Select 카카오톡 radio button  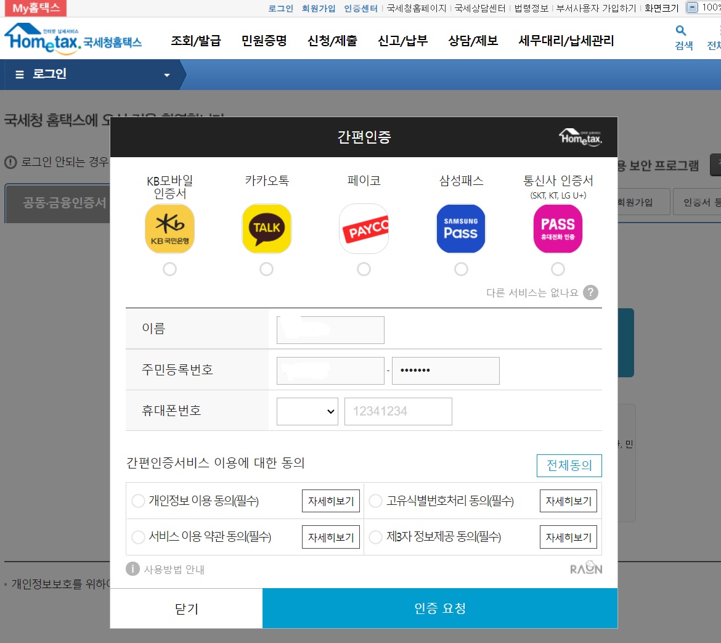click(x=267, y=269)
